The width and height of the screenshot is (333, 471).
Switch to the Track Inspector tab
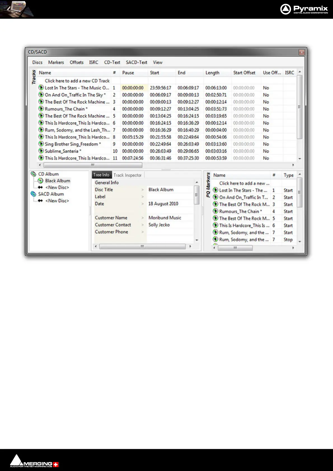128,175
